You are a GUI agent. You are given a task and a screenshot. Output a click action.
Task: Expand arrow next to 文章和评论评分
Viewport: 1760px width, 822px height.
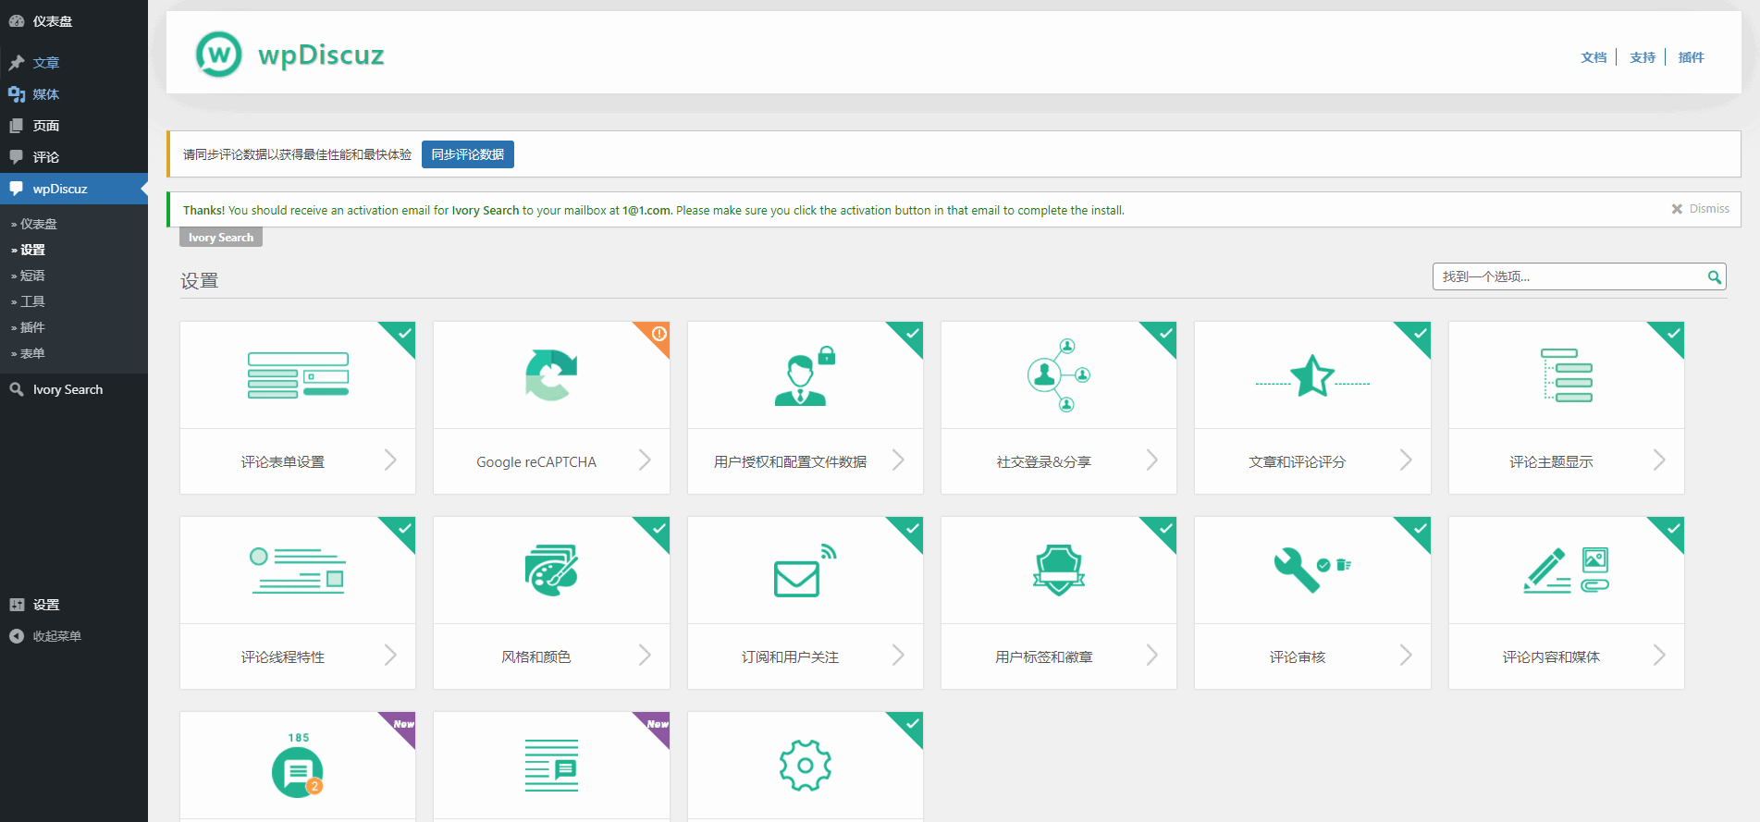1406,460
